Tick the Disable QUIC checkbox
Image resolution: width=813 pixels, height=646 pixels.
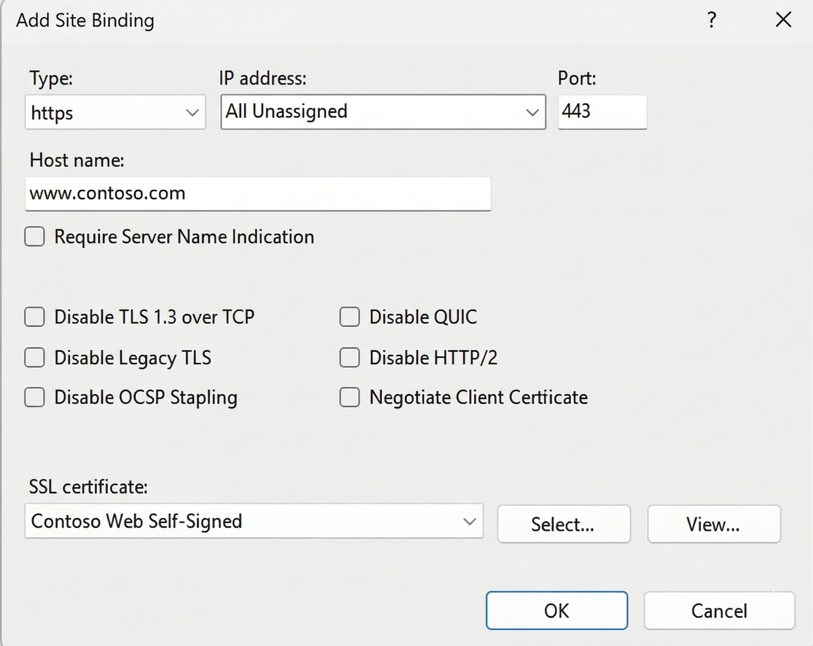coord(349,317)
